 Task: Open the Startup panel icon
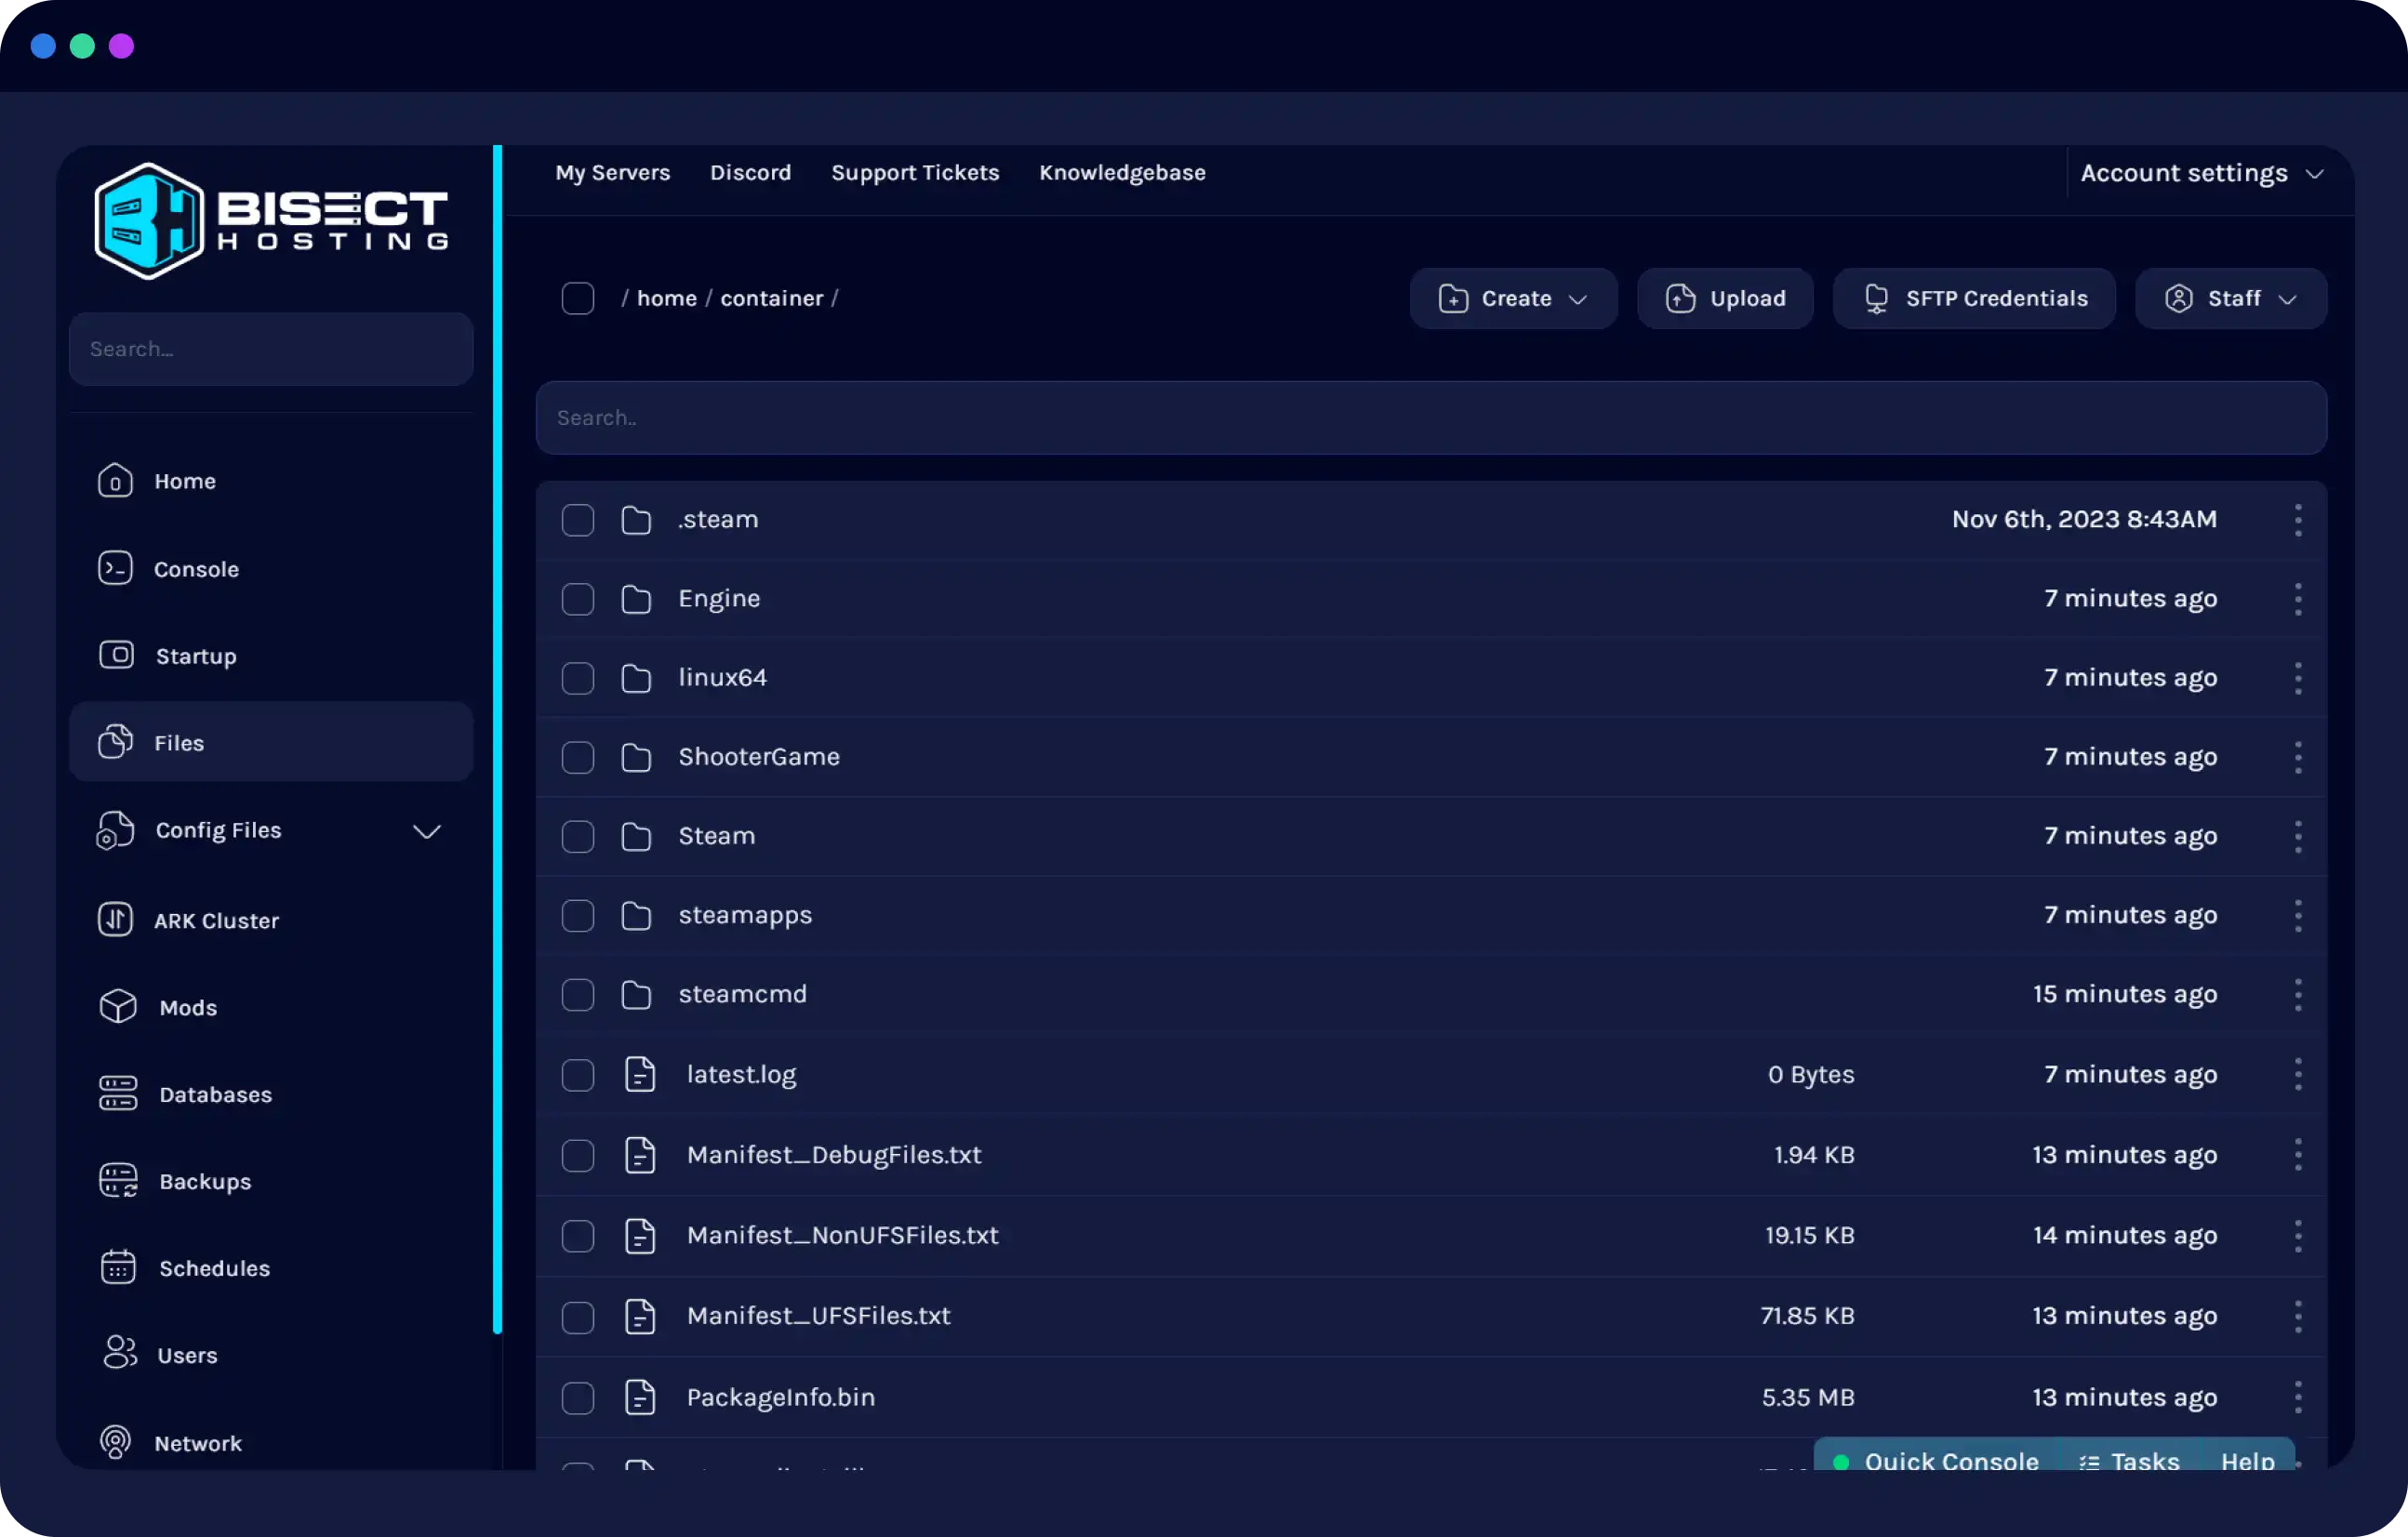[x=115, y=655]
